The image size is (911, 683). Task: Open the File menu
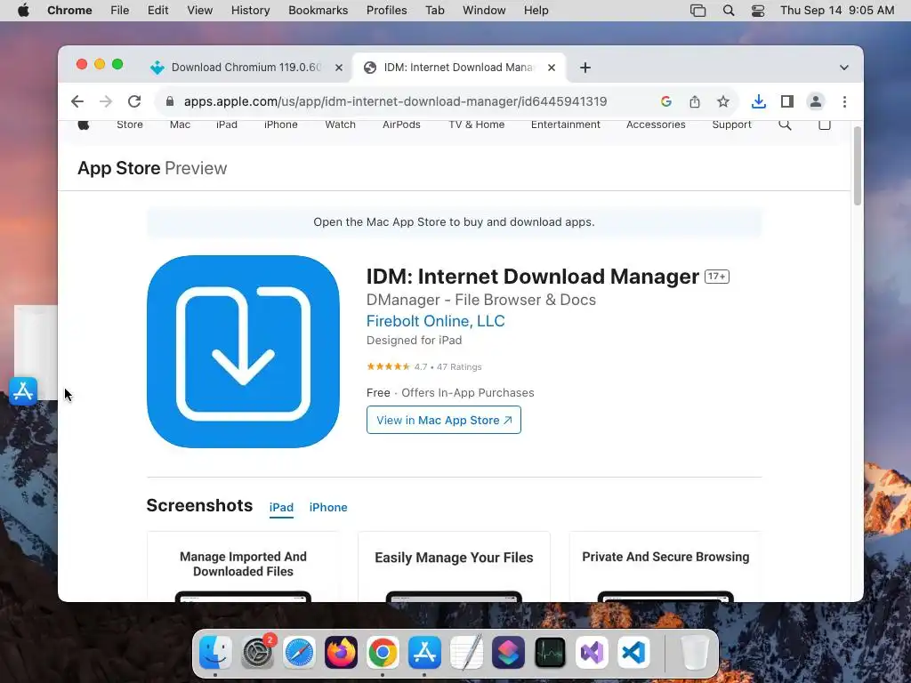(x=120, y=11)
